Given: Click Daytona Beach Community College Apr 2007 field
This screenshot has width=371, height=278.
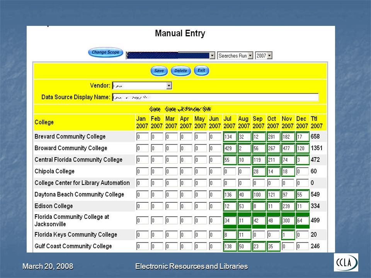Looking at the screenshot, I should click(x=186, y=195).
